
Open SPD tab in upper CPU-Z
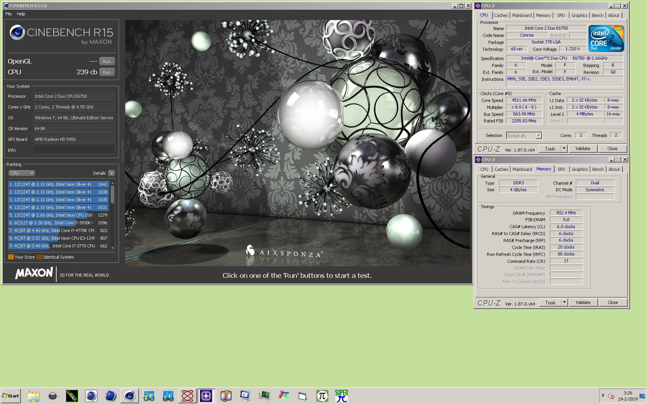click(x=561, y=15)
